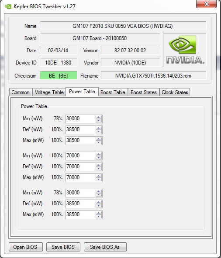
Task: Click the Save BIOS button
Action: tap(63, 247)
